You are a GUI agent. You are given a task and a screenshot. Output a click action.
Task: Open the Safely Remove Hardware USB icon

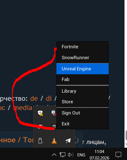pyautogui.click(x=40, y=141)
